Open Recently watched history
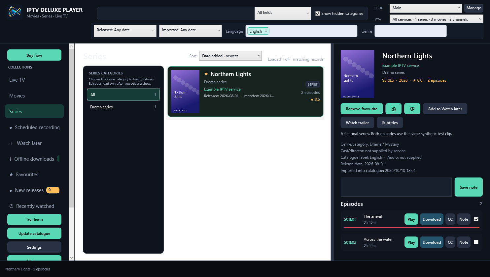The image size is (490, 277). (x=34, y=206)
